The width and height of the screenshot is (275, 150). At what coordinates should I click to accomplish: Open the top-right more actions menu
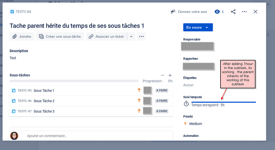[x=244, y=12]
